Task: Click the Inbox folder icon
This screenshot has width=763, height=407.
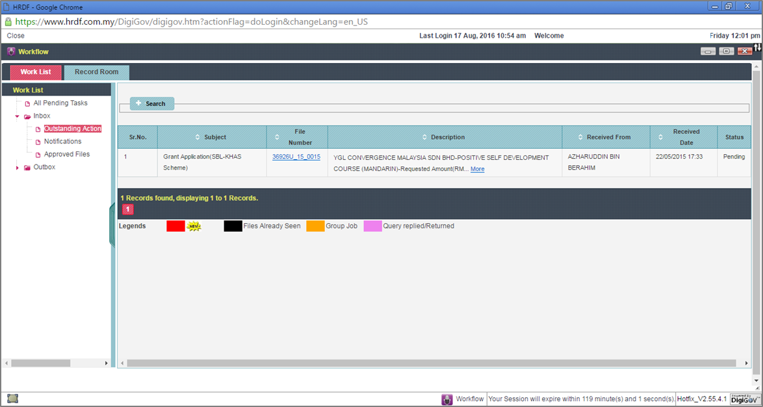Action: point(27,116)
